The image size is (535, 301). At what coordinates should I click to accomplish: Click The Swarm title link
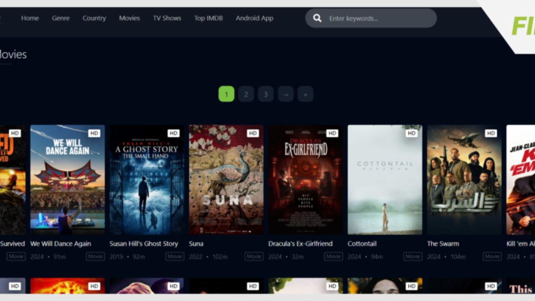click(443, 244)
